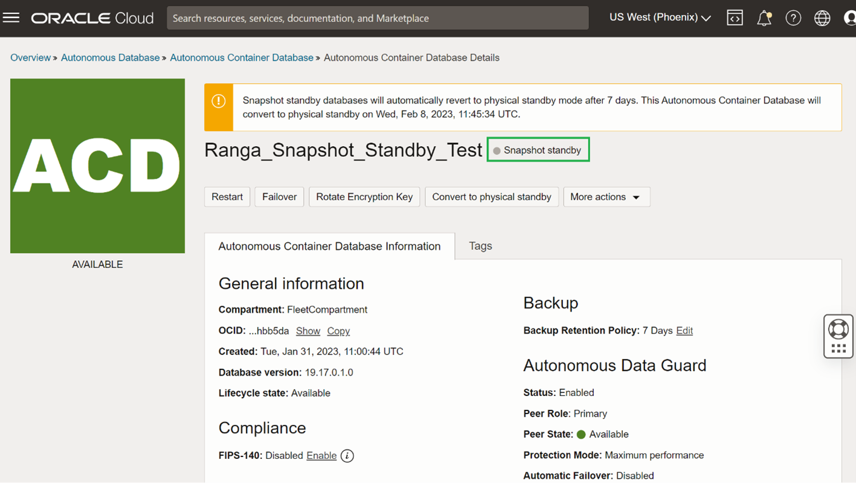Viewport: 856px width, 483px height.
Task: Click Convert to physical standby
Action: 491,196
